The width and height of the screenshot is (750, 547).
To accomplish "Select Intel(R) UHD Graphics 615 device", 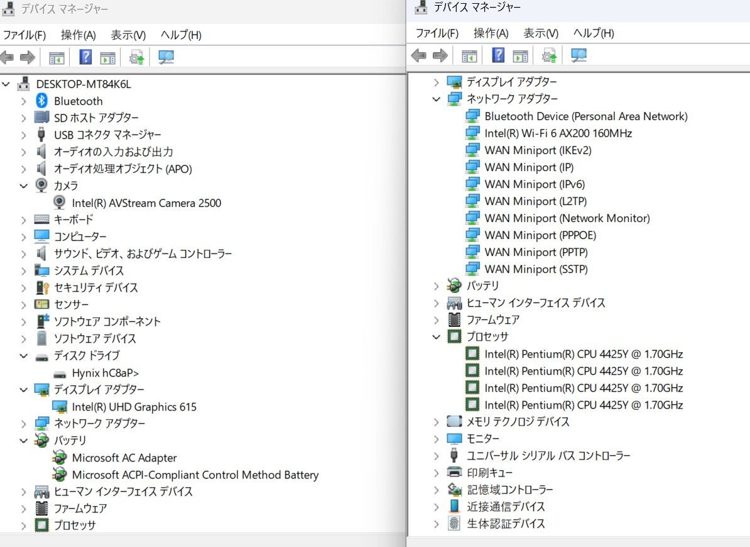I will (134, 407).
